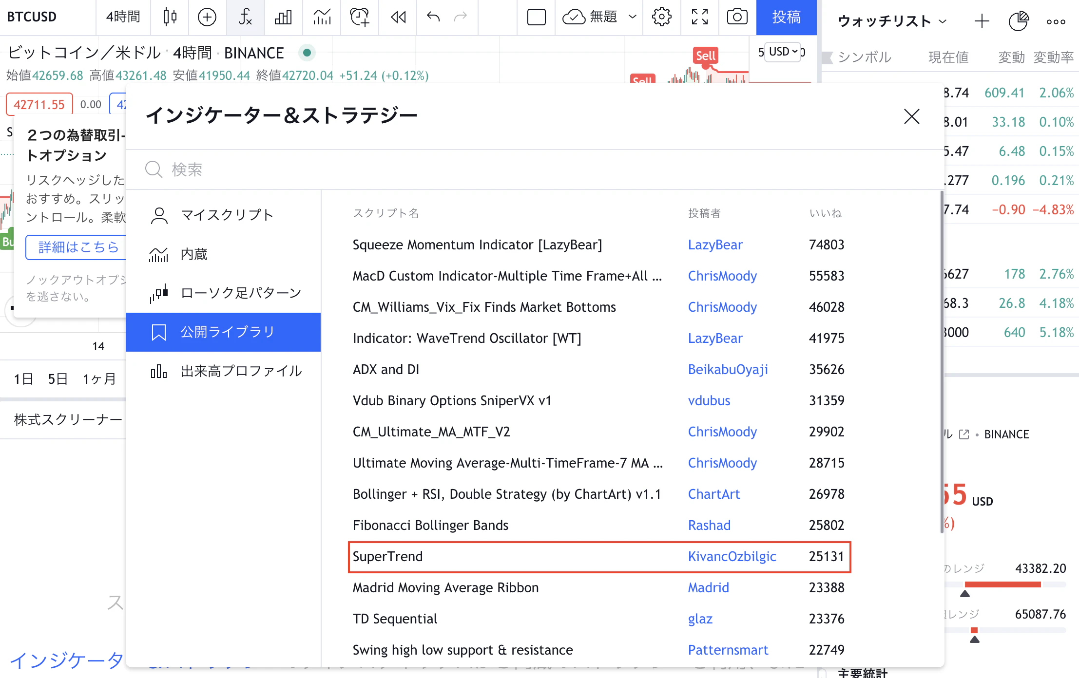Viewport: 1079px width, 678px height.
Task: Create an alert with the clock icon
Action: pos(359,17)
